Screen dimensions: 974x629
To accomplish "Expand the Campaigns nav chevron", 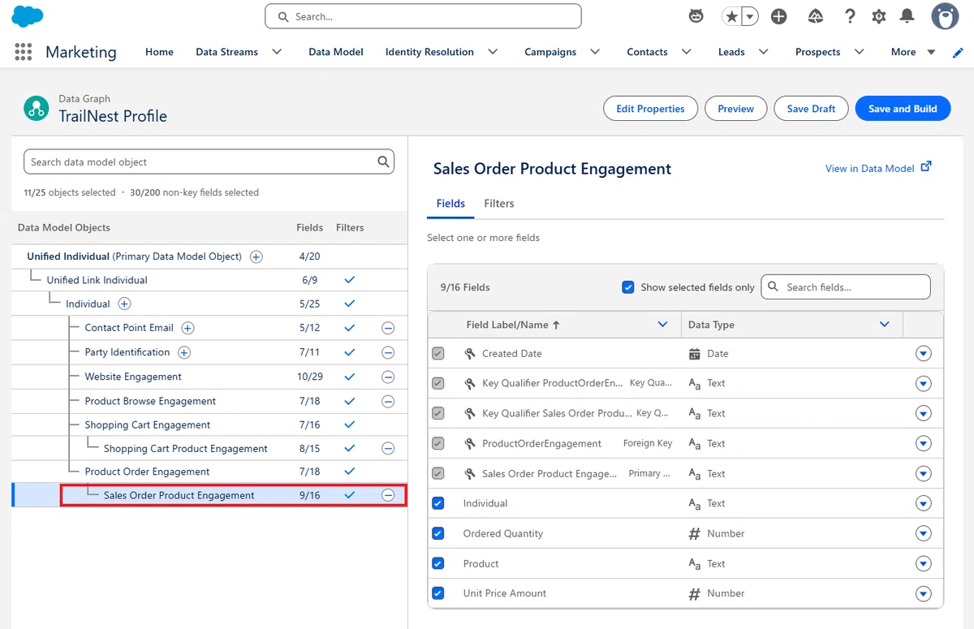I will pyautogui.click(x=595, y=52).
